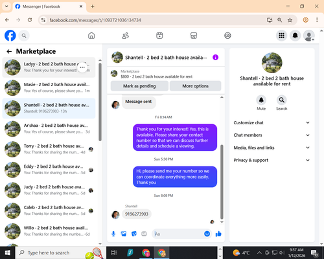Choose a sticker in message composer
The height and width of the screenshot is (259, 324).
[134, 234]
